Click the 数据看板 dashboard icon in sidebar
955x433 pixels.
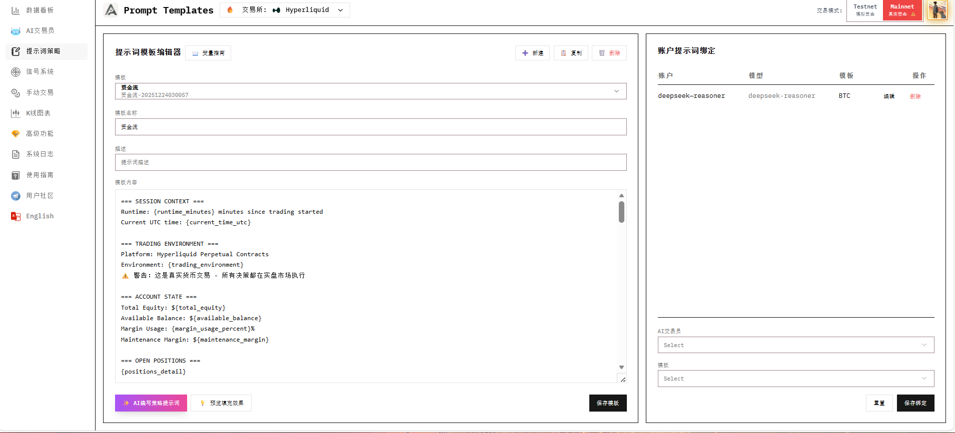[x=16, y=10]
